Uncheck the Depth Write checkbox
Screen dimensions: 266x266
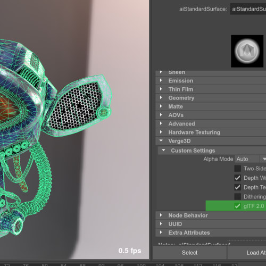tap(237, 178)
